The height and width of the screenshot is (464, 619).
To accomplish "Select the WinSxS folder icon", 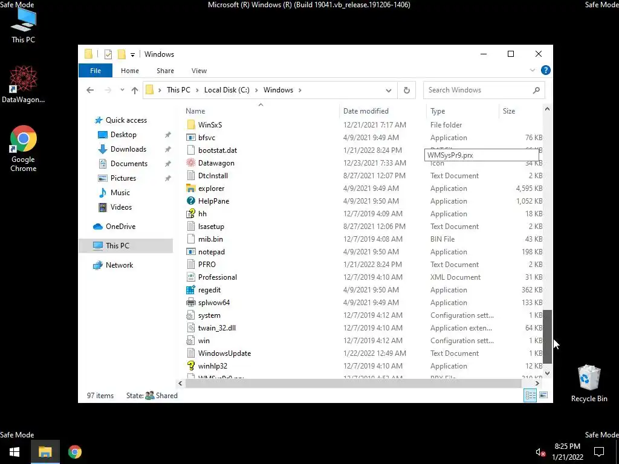I will point(191,124).
